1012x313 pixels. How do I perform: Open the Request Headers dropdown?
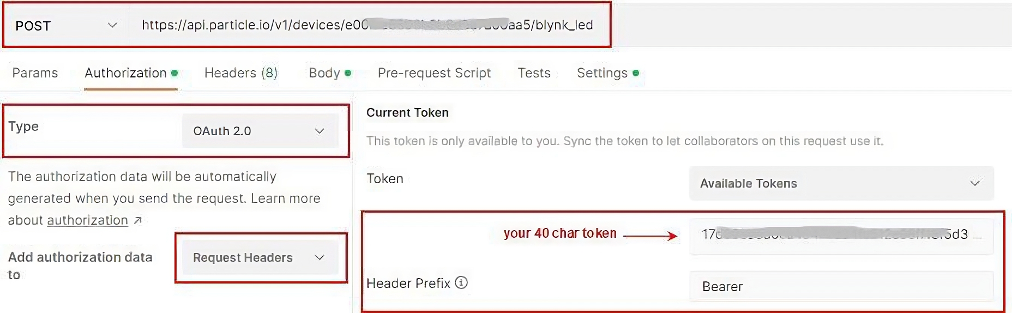(260, 257)
